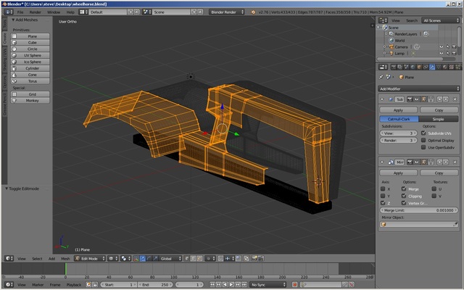Click the End frame field
The width and height of the screenshot is (464, 290).
(158, 285)
